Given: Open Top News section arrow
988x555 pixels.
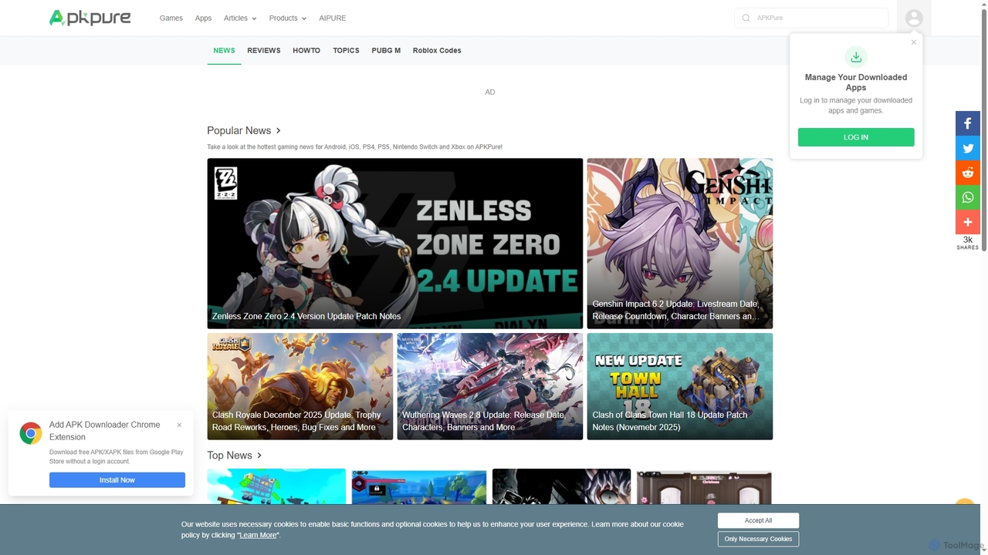Looking at the screenshot, I should click(259, 456).
